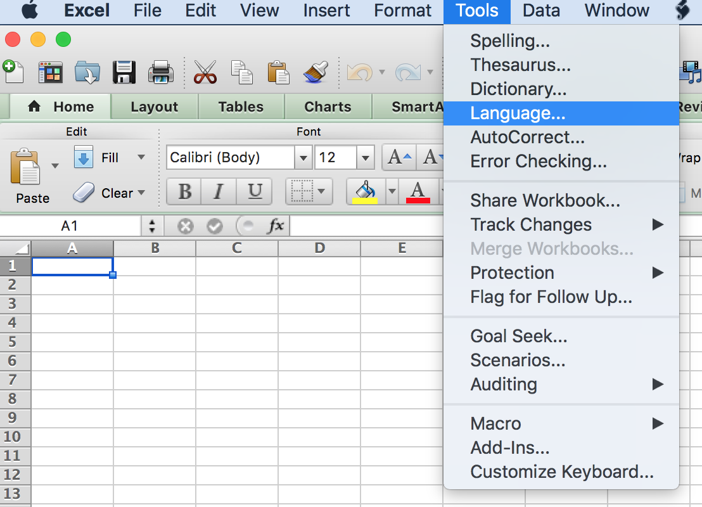Open the Redo history dropdown arrow
Viewport: 702px width, 507px height.
(x=430, y=72)
